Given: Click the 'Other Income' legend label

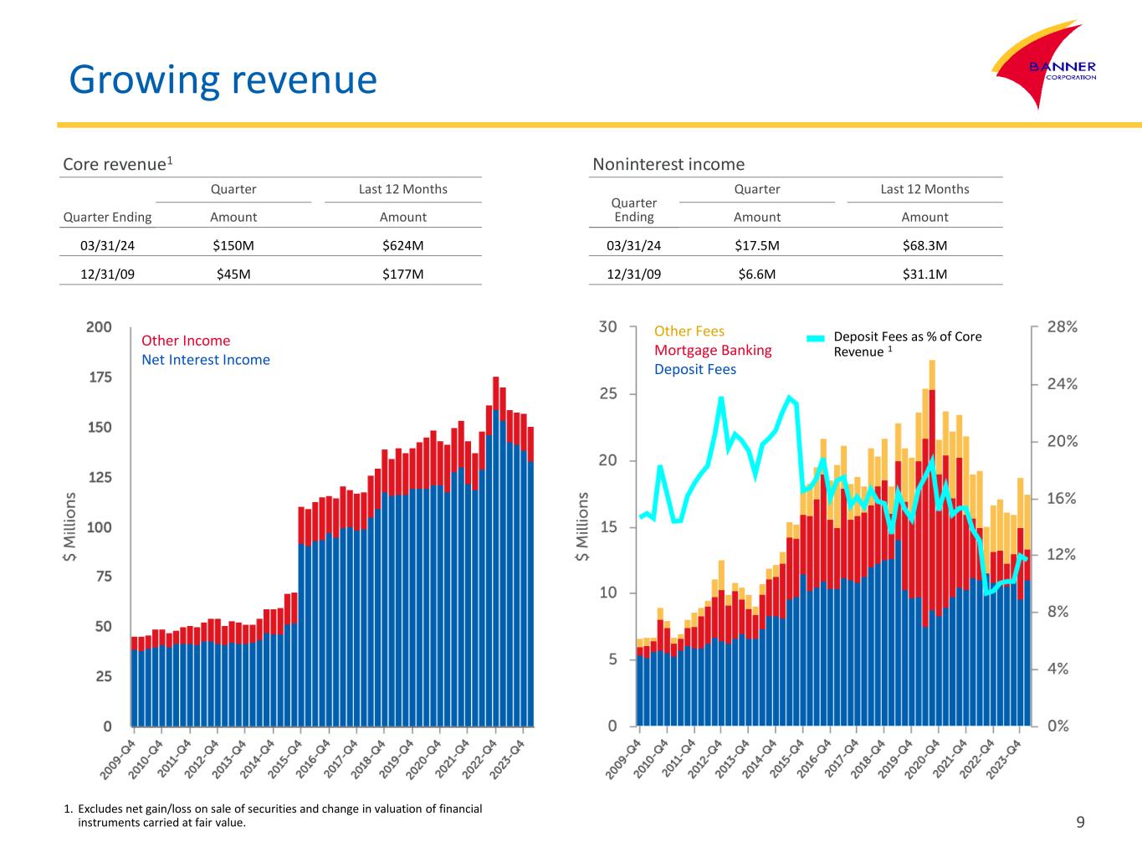Looking at the screenshot, I should 185,341.
